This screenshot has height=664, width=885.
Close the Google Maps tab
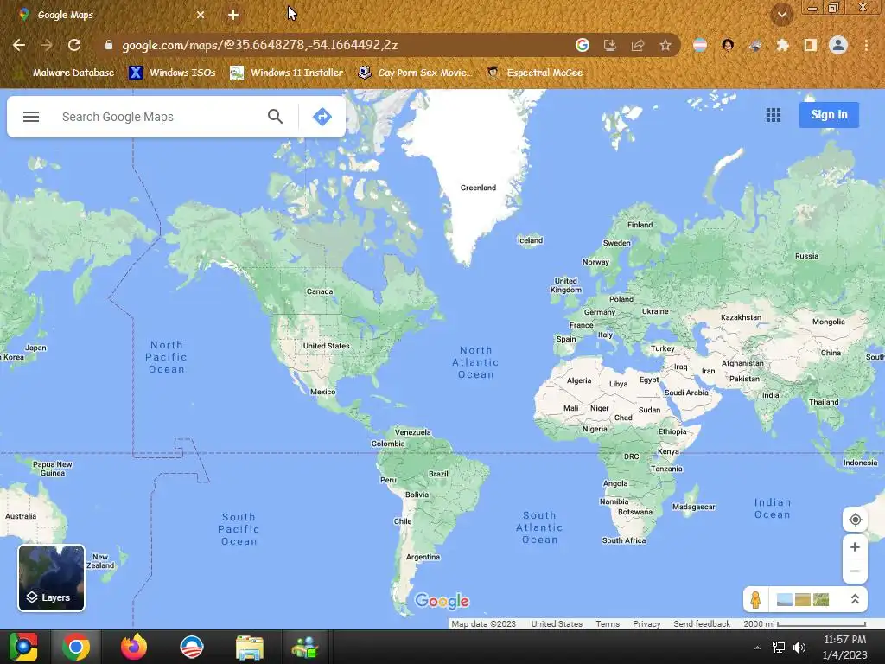pyautogui.click(x=201, y=15)
